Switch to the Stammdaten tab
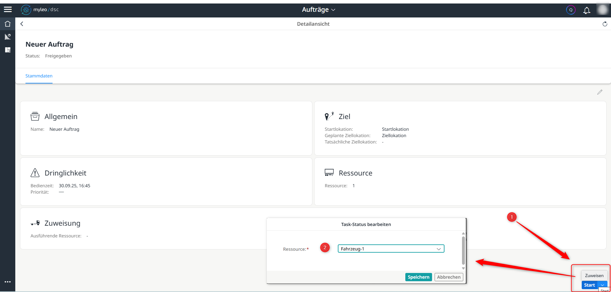The width and height of the screenshot is (611, 292). pos(39,76)
